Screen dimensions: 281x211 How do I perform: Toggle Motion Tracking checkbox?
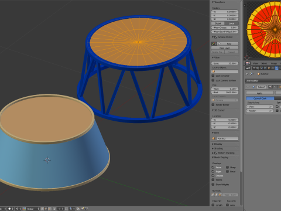click(x=216, y=153)
